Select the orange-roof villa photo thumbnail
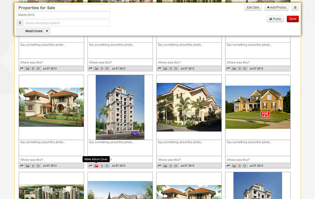The height and width of the screenshot is (199, 315). (51, 107)
